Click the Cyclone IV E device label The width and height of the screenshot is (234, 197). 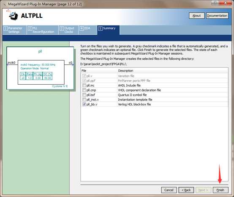60,86
